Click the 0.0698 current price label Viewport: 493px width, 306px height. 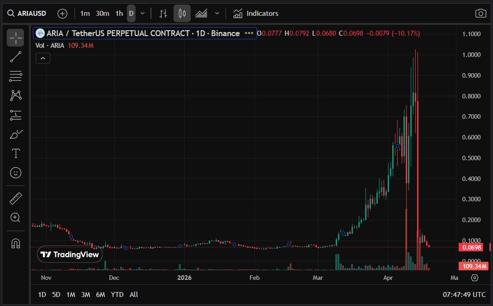tap(472, 247)
